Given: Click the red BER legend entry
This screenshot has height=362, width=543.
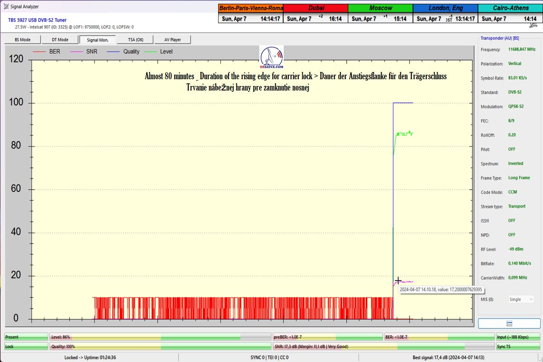Looking at the screenshot, I should [x=48, y=52].
